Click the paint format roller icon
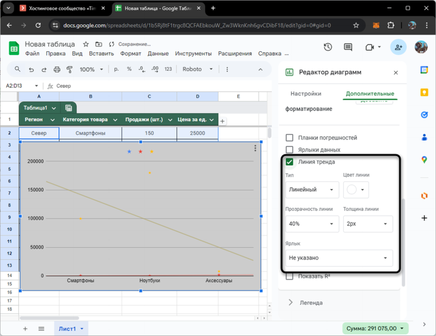 pyautogui.click(x=69, y=69)
